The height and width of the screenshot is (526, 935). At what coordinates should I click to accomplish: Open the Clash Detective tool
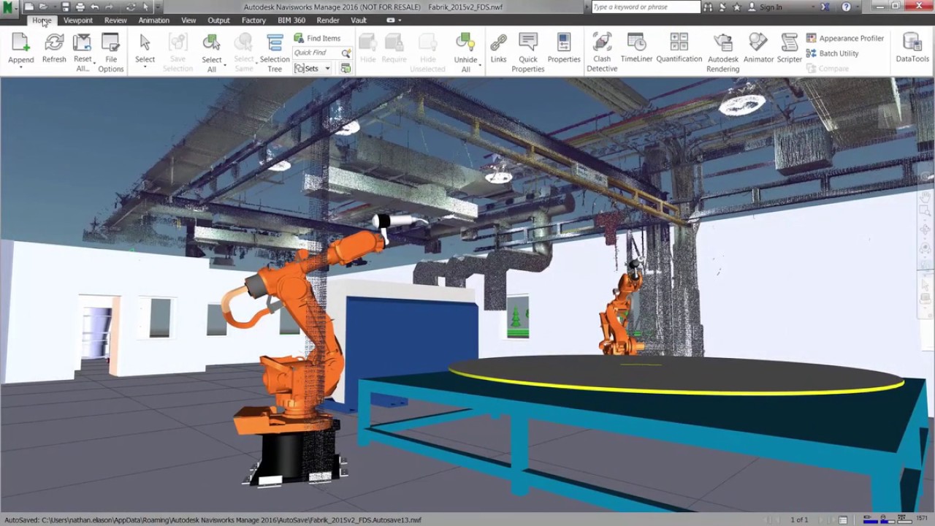point(602,53)
